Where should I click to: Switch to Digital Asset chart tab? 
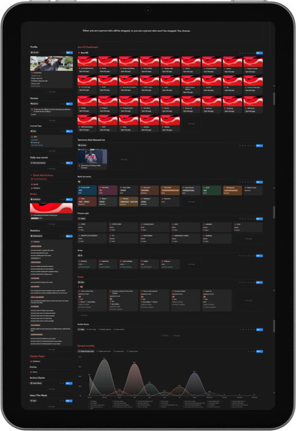(104, 351)
